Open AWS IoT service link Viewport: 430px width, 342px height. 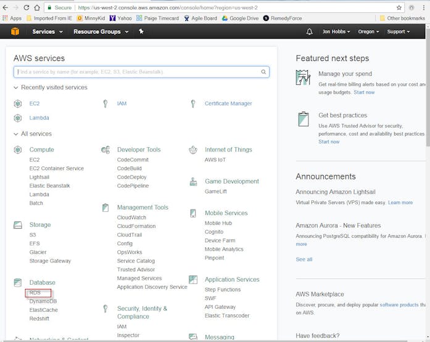(215, 160)
